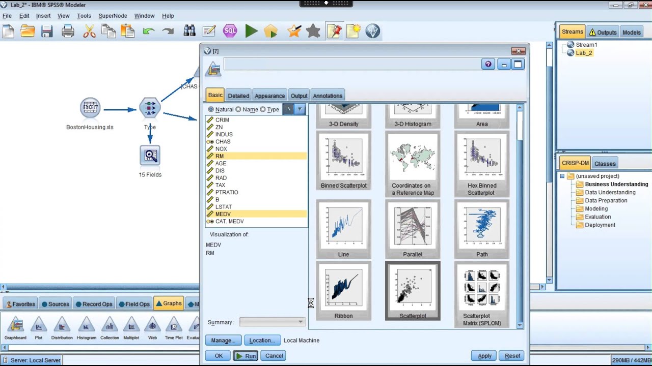652x366 pixels.
Task: Cut selection using the scissors icon
Action: coord(89,32)
